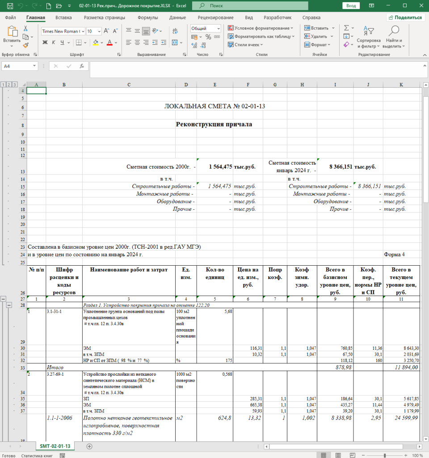Click the Cut scissors icon
The height and width of the screenshot is (458, 429).
coord(25,28)
